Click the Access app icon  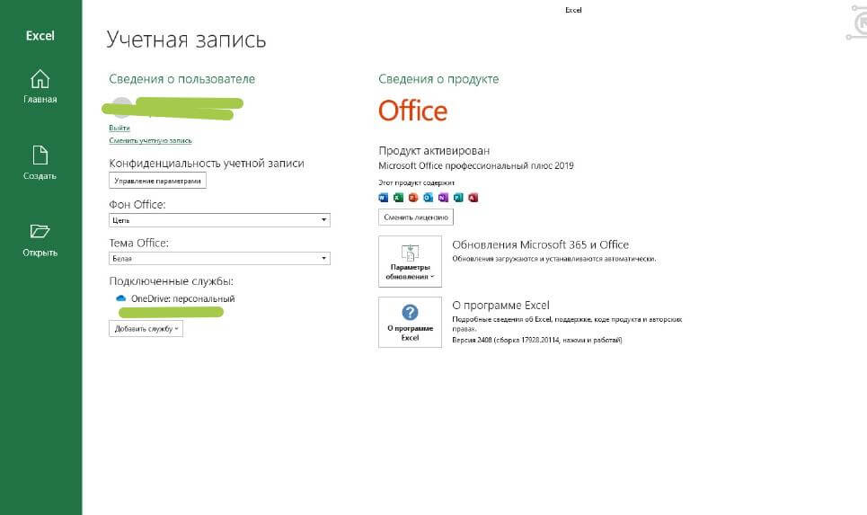(x=473, y=198)
